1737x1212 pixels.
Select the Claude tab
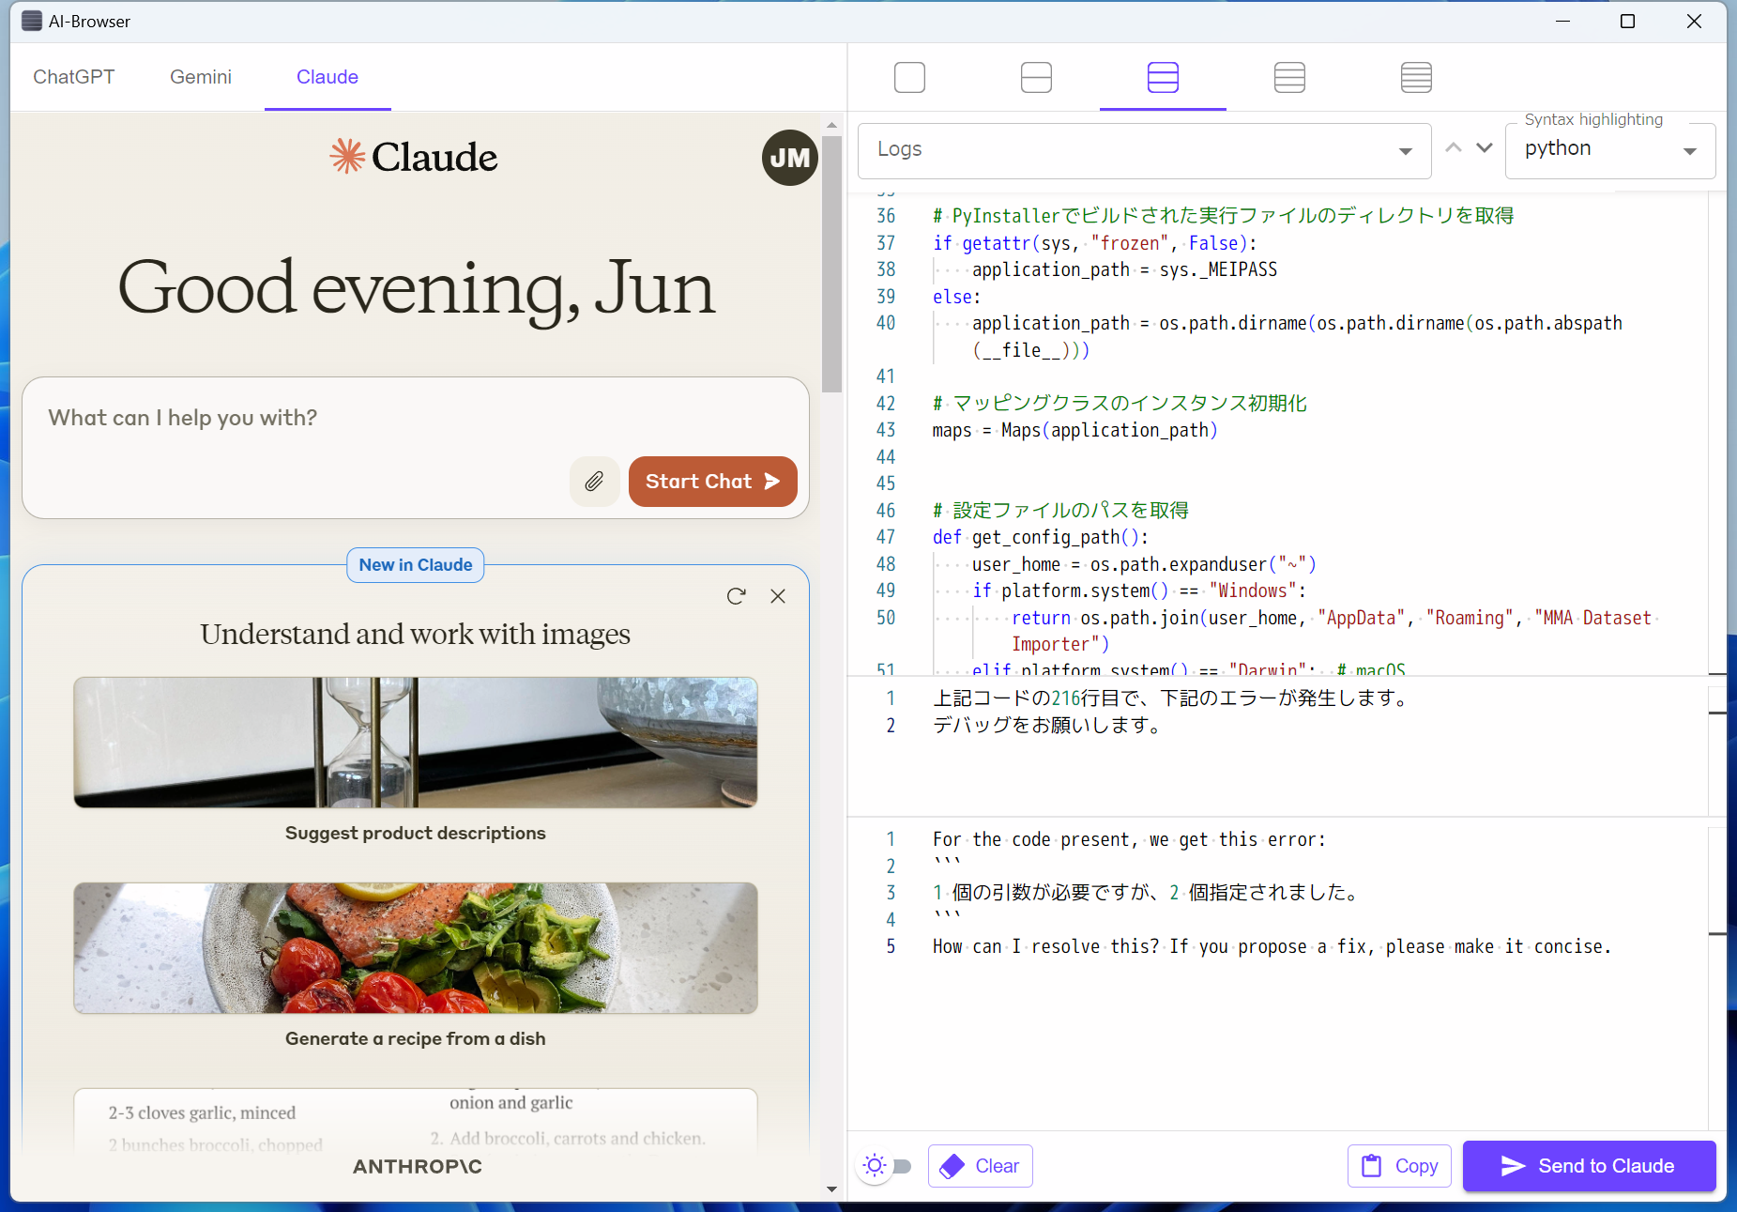328,77
